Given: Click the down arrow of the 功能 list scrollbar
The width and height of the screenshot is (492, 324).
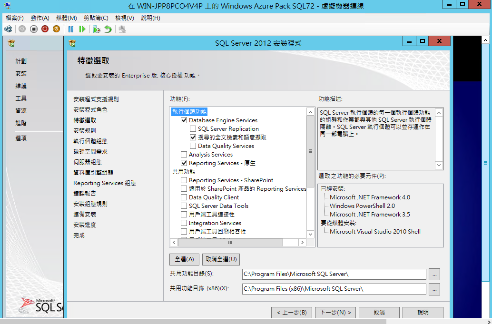Looking at the screenshot, I should point(310,234).
